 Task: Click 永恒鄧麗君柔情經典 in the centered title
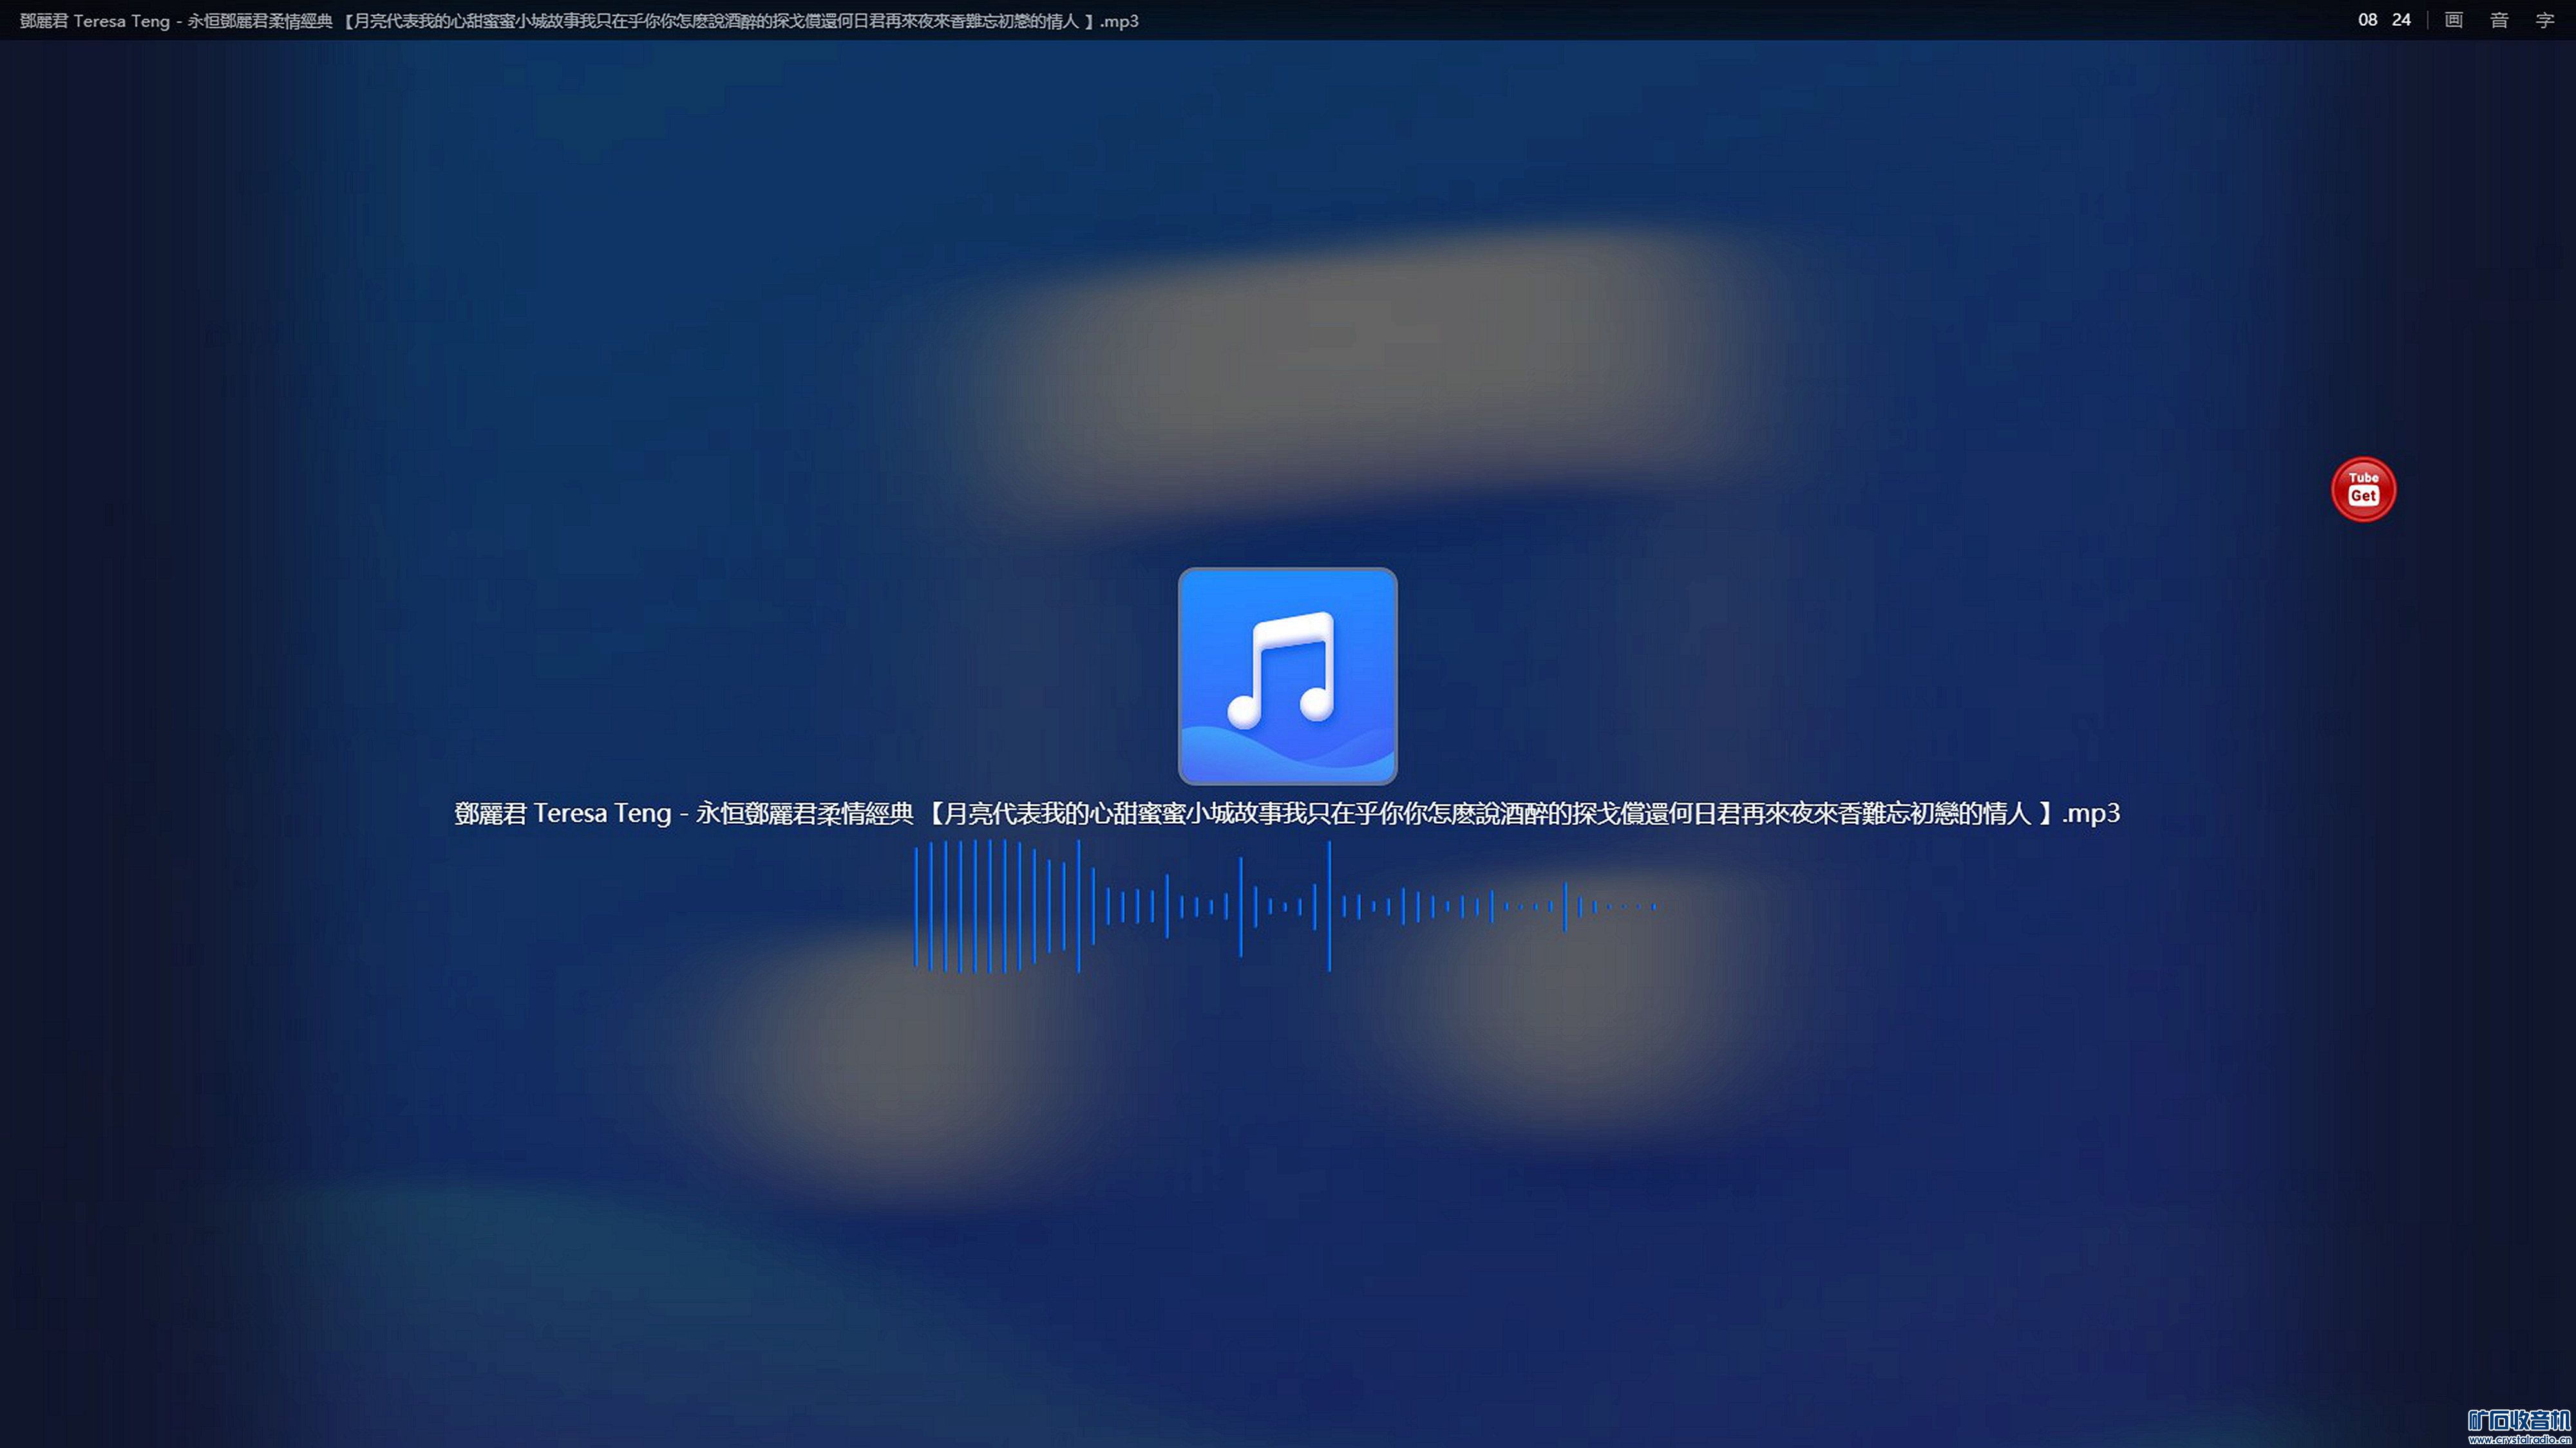805,813
